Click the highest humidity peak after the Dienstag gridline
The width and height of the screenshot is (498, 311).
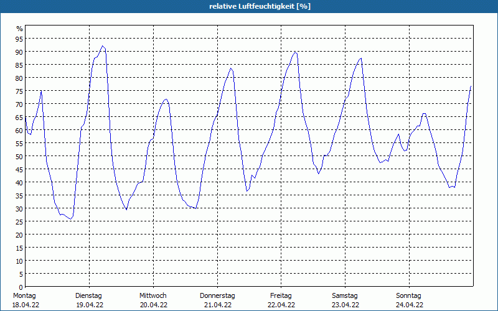(103, 46)
